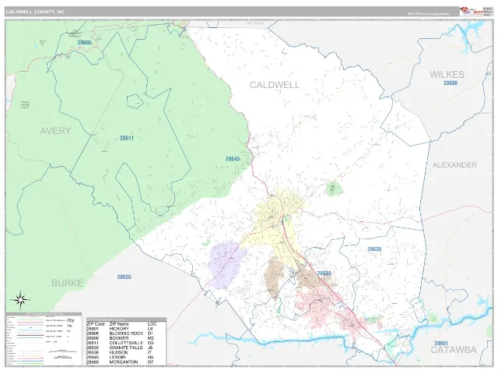
Task: Click ZIP code label 28630 on the map
Action: [x=374, y=249]
